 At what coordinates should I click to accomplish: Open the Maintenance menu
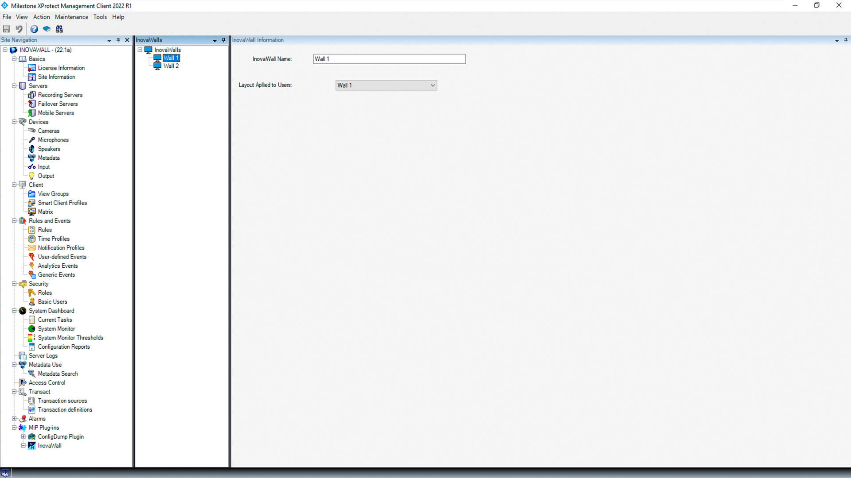click(71, 17)
